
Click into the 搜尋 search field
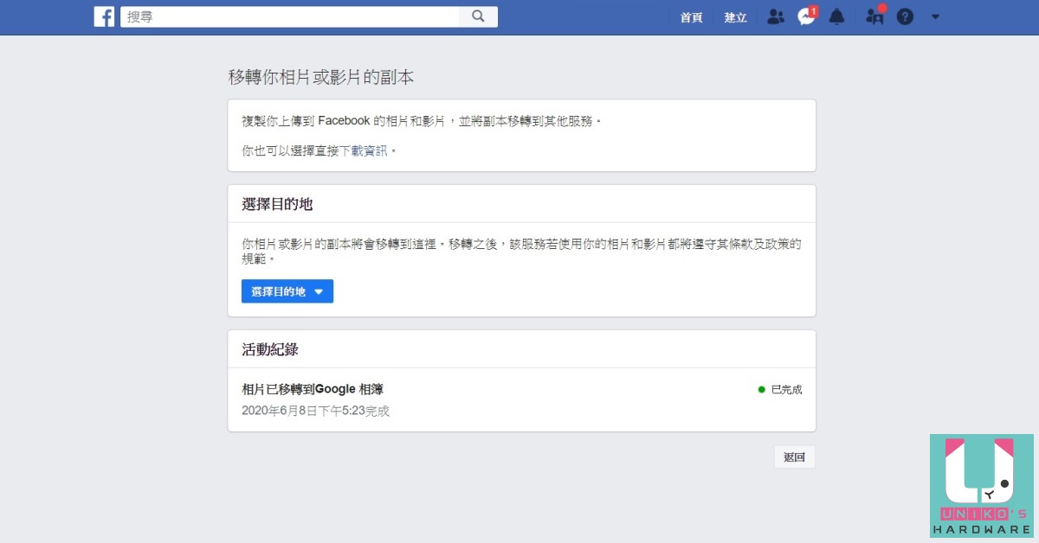point(290,16)
